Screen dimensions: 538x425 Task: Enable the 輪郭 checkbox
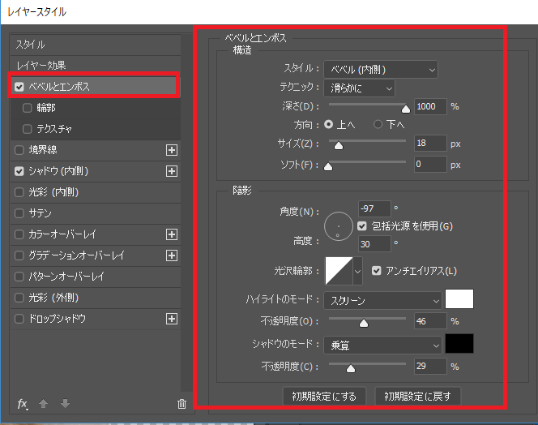27,108
